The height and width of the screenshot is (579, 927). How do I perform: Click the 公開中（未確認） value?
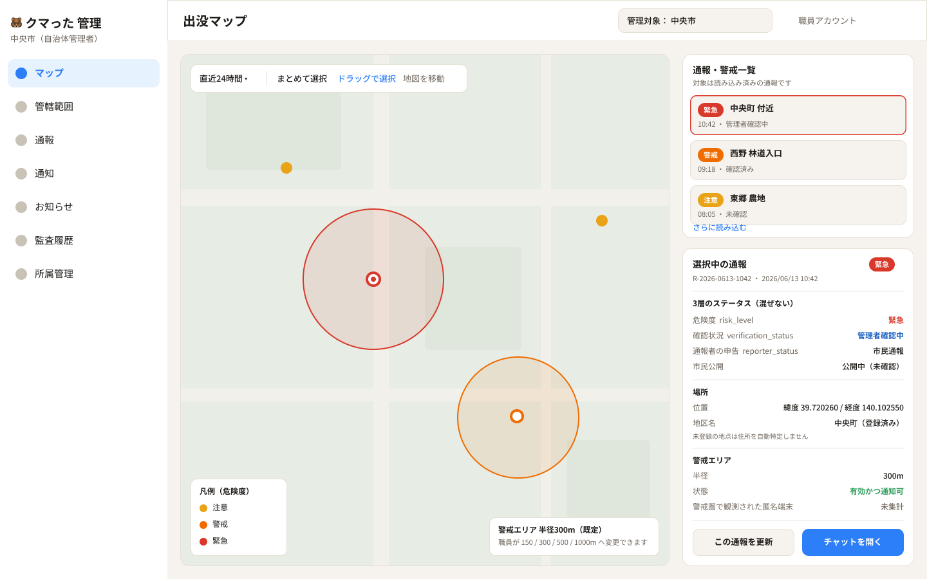[873, 367]
